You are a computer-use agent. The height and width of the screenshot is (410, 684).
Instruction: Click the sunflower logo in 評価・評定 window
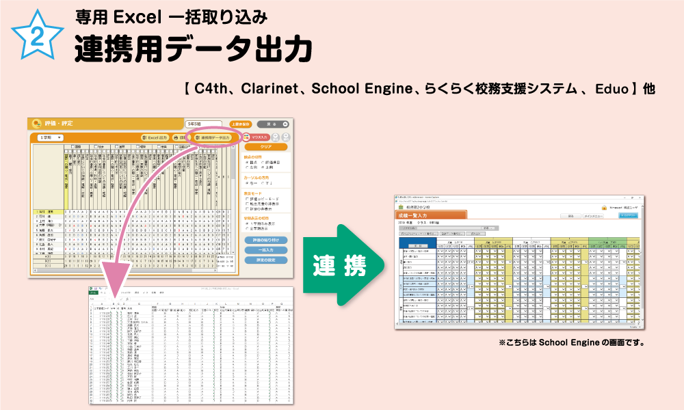pos(37,124)
